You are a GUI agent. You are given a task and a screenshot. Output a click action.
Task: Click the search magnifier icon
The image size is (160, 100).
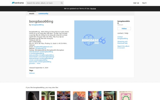pos(62,3)
